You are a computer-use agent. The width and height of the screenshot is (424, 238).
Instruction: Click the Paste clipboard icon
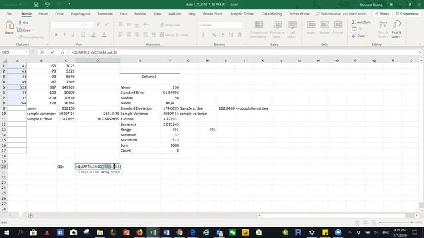coord(9,25)
